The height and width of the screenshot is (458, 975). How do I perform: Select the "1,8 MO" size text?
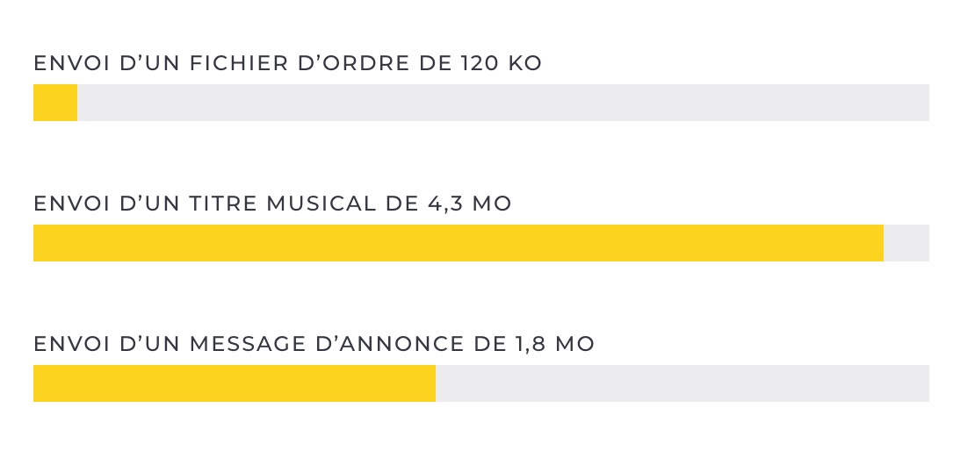[x=553, y=345]
